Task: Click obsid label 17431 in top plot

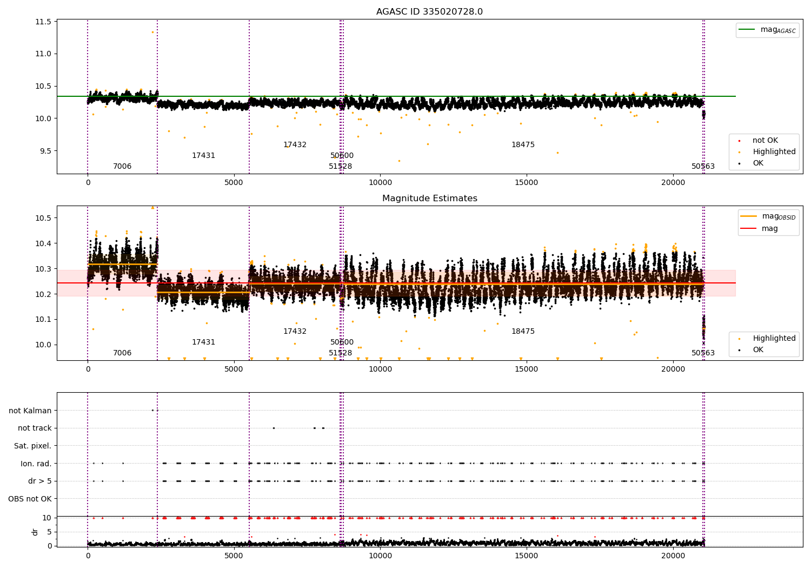Action: pyautogui.click(x=203, y=156)
